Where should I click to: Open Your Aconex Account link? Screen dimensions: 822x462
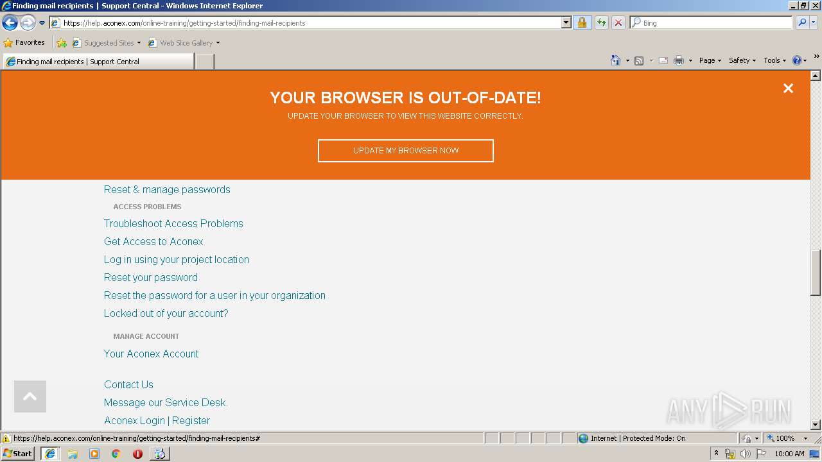(x=152, y=354)
